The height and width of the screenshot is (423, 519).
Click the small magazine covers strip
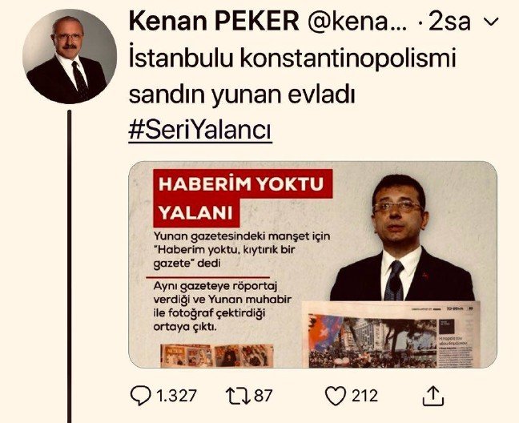coord(217,356)
